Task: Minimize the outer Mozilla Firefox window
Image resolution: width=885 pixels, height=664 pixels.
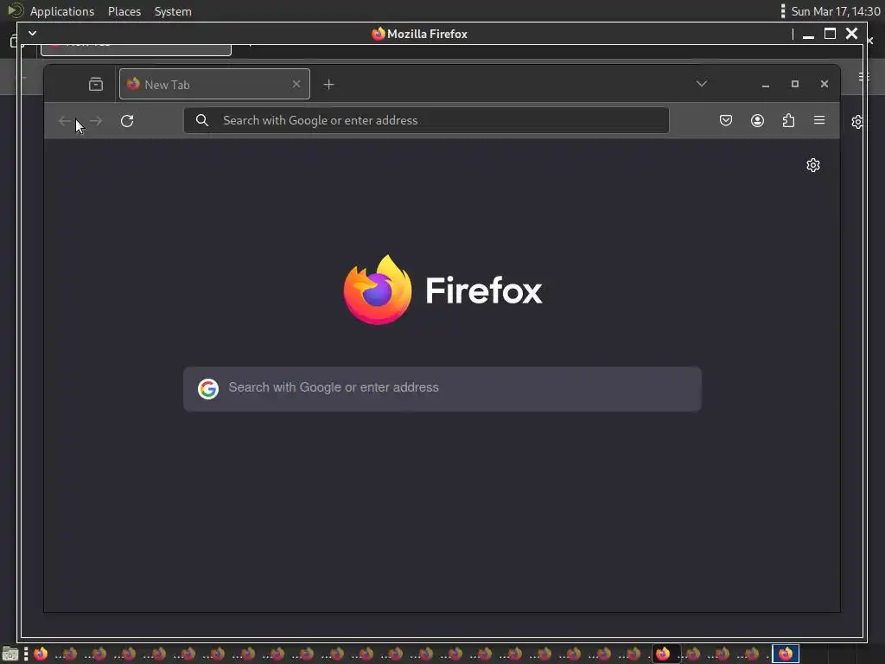Action: point(808,34)
